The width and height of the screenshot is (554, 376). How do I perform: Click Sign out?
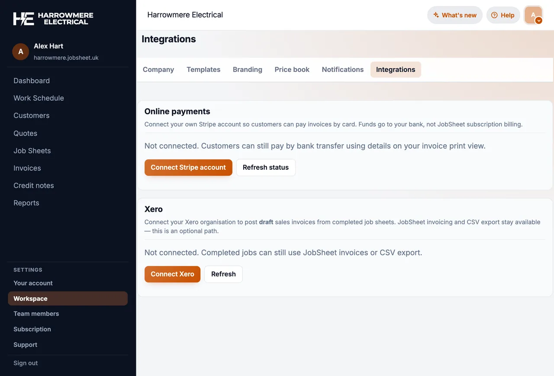point(26,363)
